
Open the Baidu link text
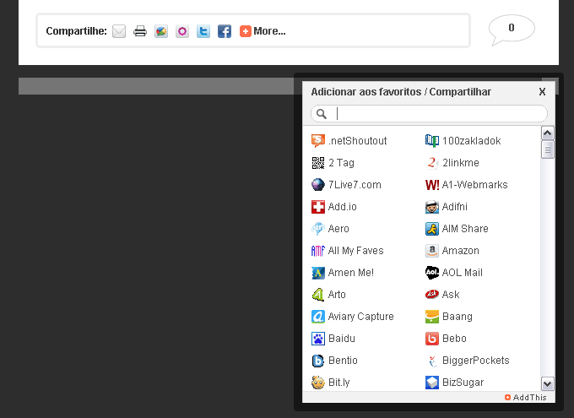(342, 339)
